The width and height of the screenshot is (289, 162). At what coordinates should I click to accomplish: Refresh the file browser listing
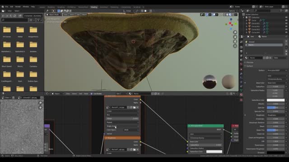pyautogui.click(x=15, y=16)
